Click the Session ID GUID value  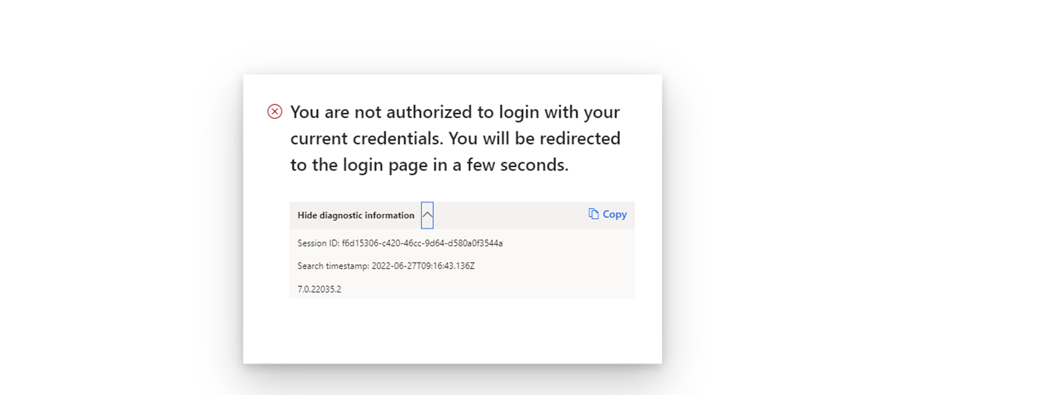[422, 243]
